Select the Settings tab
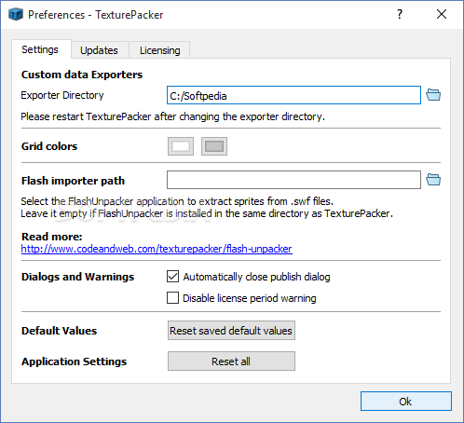 41,49
